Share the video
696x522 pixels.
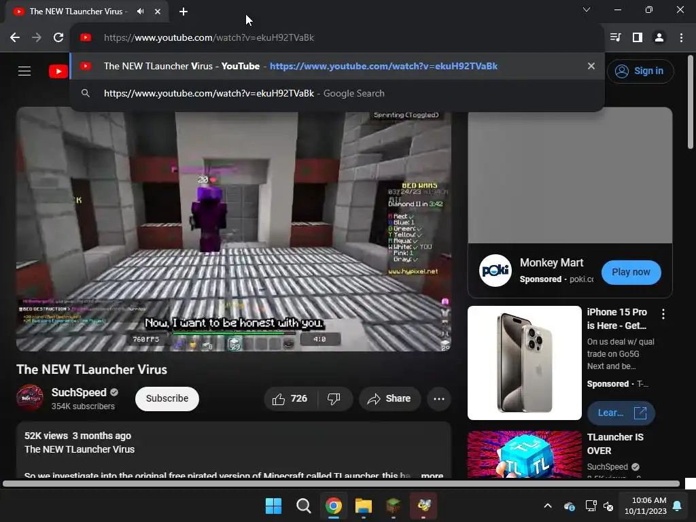click(x=389, y=398)
